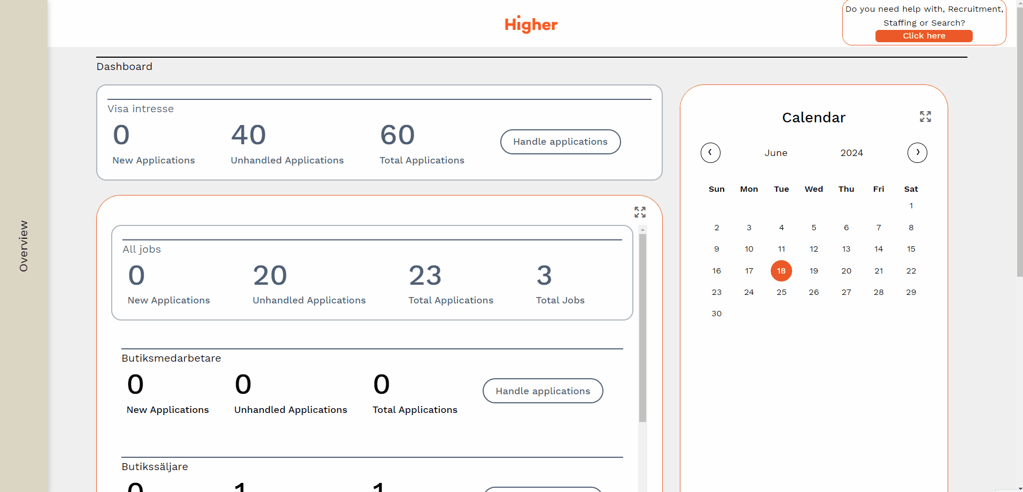This screenshot has width=1023, height=492.
Task: Select 2024 year label in calendar
Action: [x=851, y=153]
